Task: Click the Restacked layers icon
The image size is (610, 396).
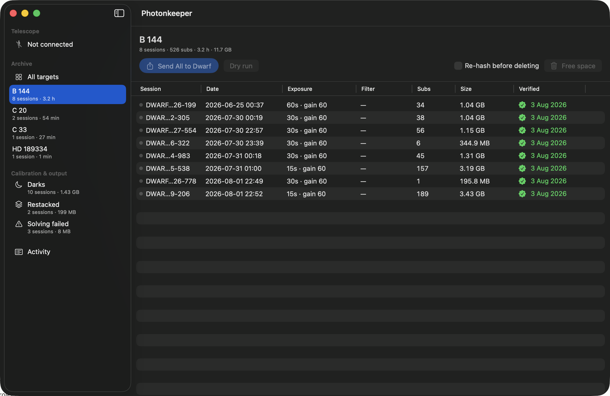Action: point(19,204)
